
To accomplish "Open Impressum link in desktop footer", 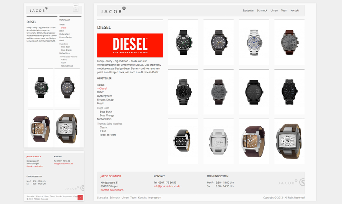I will (x=155, y=198).
